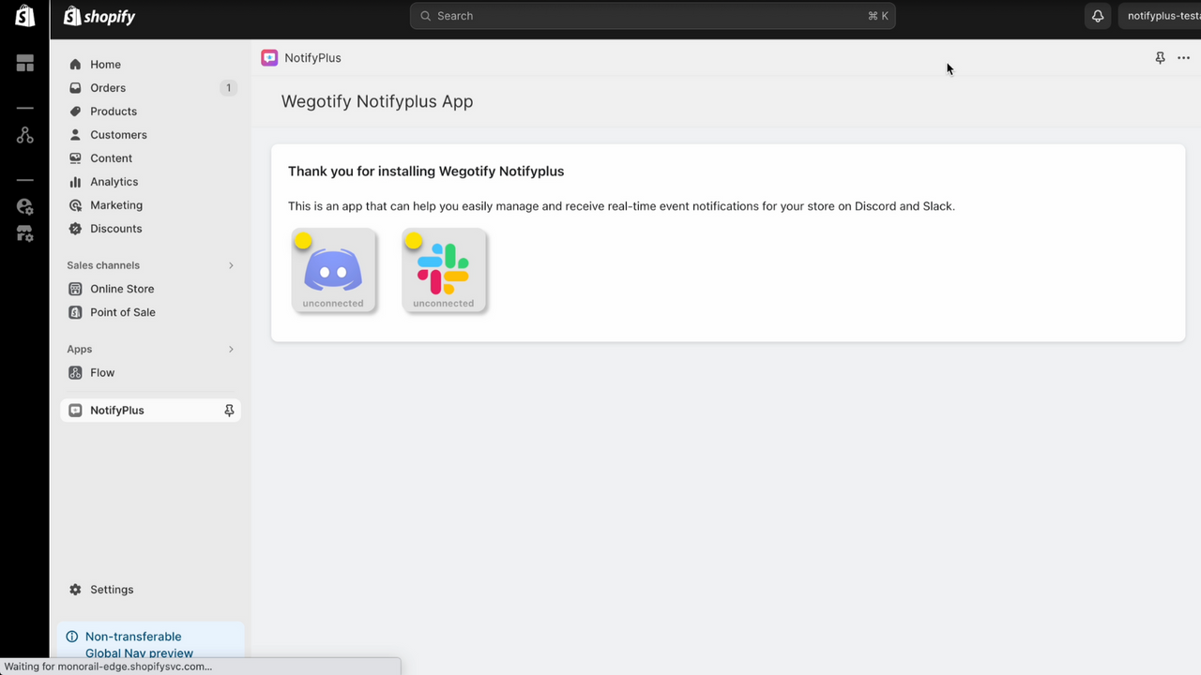Expand the Sales channels section

click(x=231, y=265)
